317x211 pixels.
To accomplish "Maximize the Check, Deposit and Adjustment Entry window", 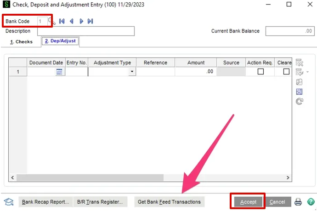I will [x=289, y=4].
